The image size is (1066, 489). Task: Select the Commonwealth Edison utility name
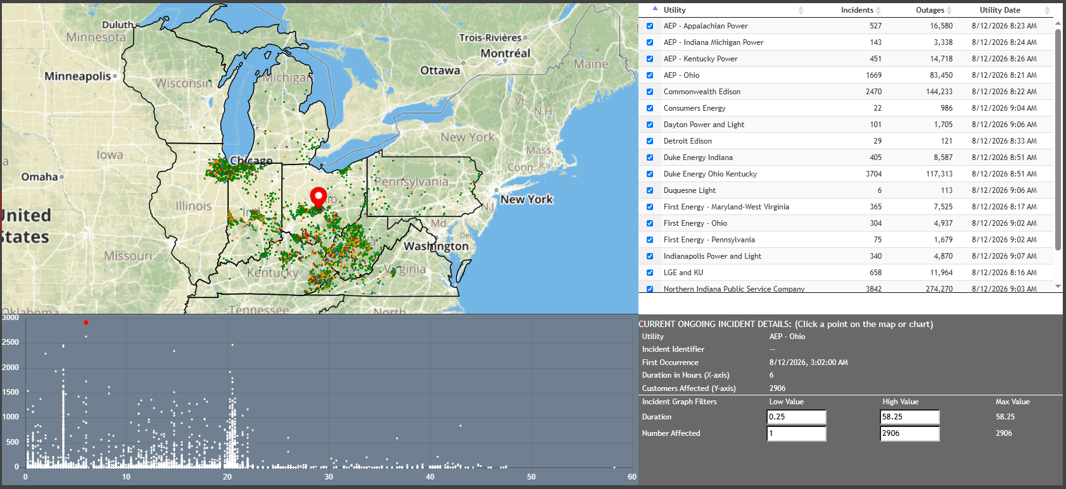click(x=702, y=92)
